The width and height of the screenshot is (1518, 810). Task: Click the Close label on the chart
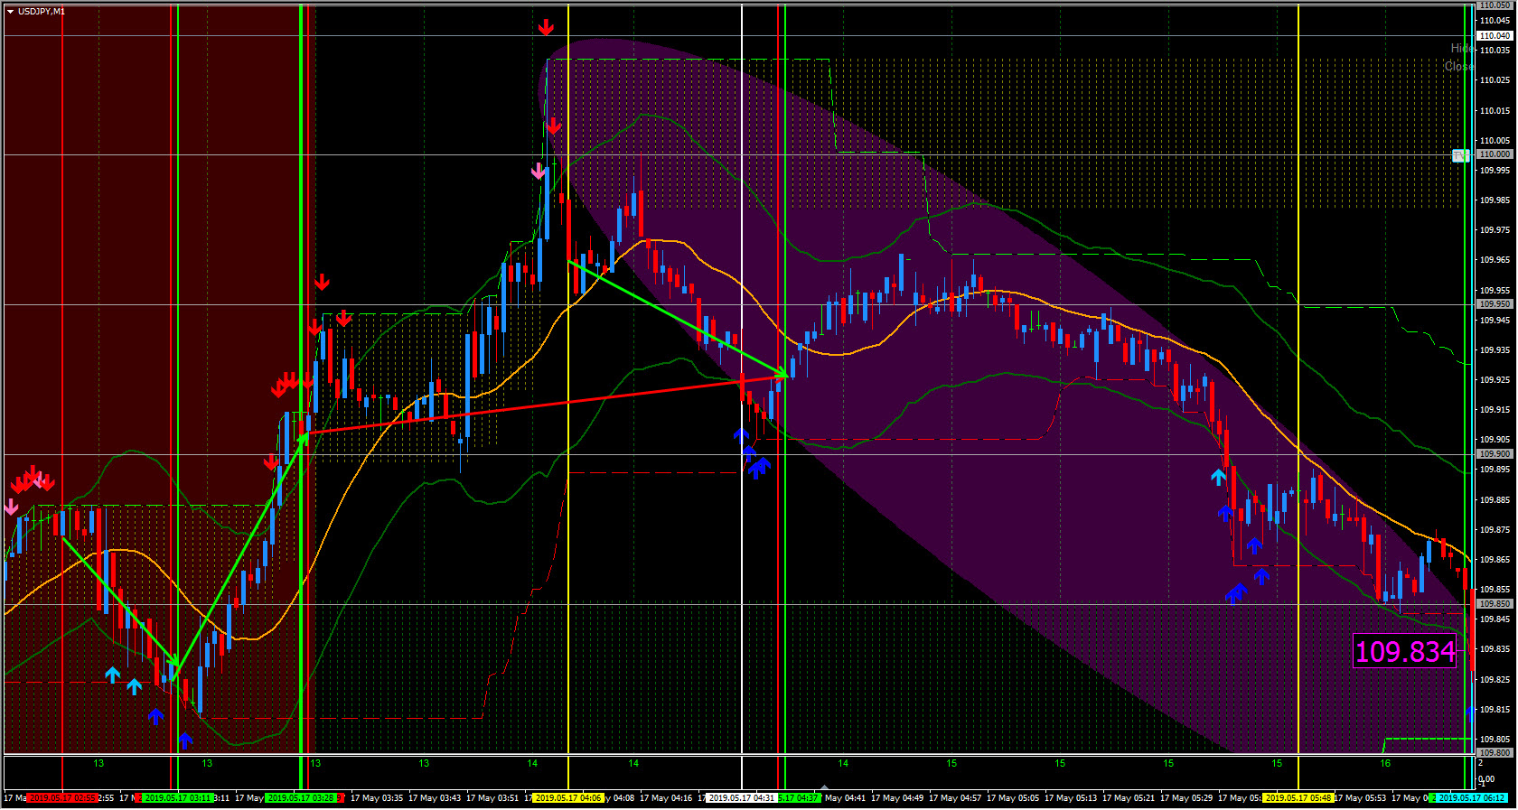click(x=1458, y=66)
